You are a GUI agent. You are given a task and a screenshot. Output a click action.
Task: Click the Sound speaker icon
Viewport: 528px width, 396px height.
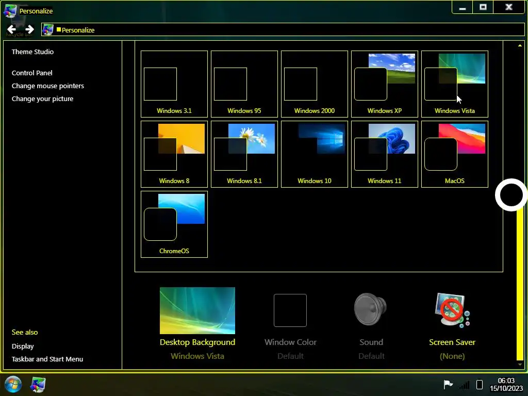[x=370, y=309]
